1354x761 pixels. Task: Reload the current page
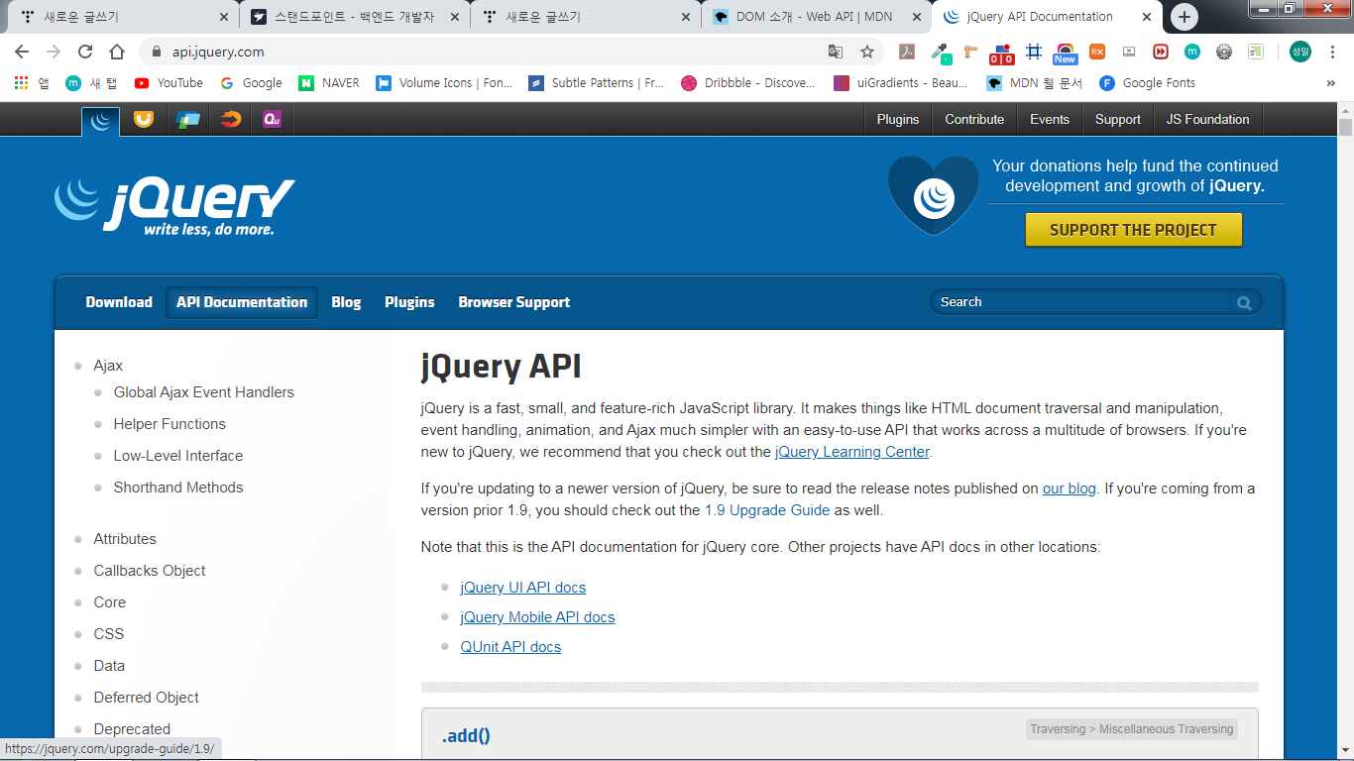click(x=85, y=52)
